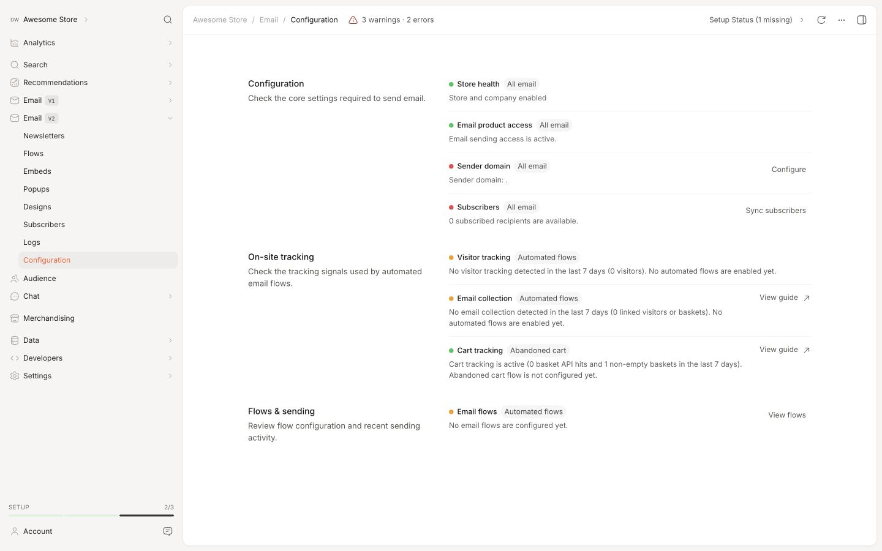
Task: Click the Settings gear icon
Action: [x=15, y=376]
